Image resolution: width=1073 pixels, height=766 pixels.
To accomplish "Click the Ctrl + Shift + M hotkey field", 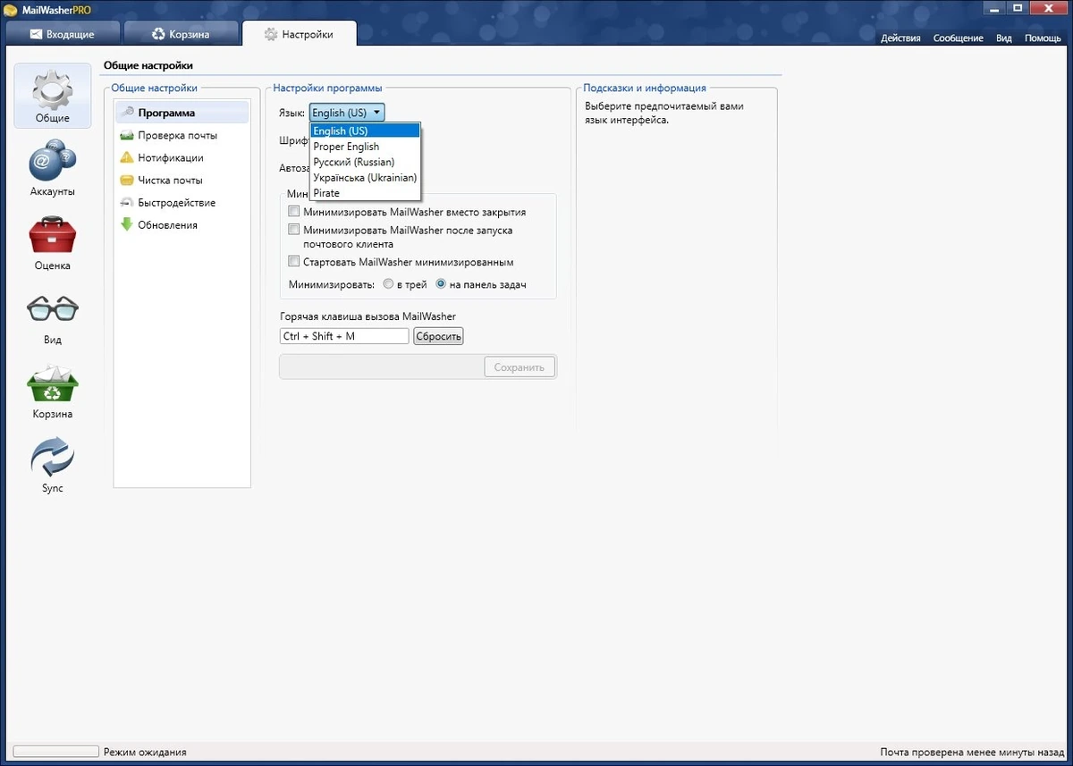I will pyautogui.click(x=344, y=336).
